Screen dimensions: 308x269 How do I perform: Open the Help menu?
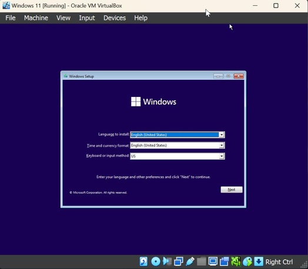click(x=140, y=18)
